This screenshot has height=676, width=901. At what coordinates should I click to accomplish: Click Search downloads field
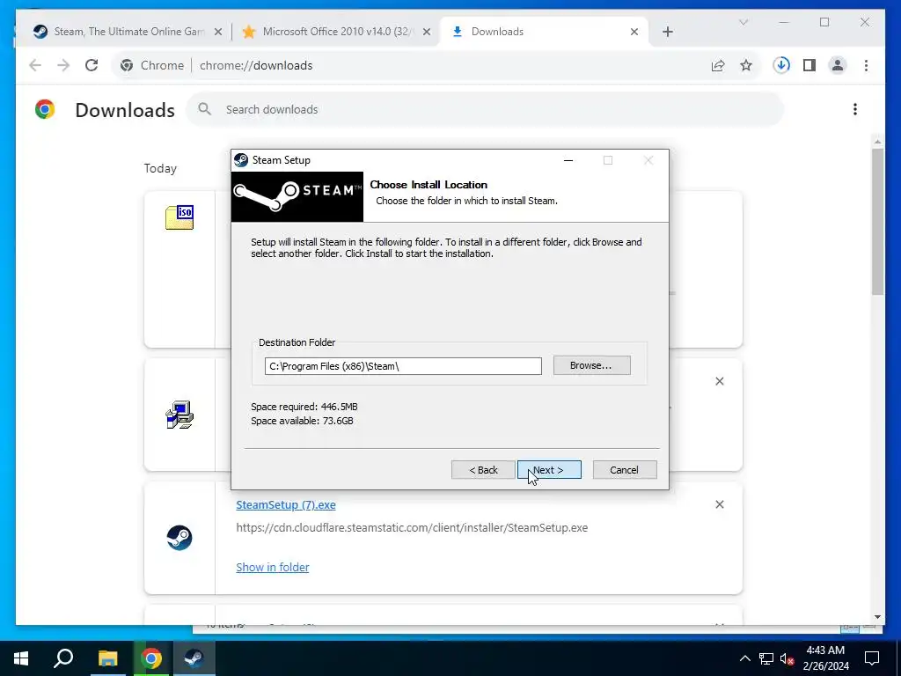coord(485,109)
